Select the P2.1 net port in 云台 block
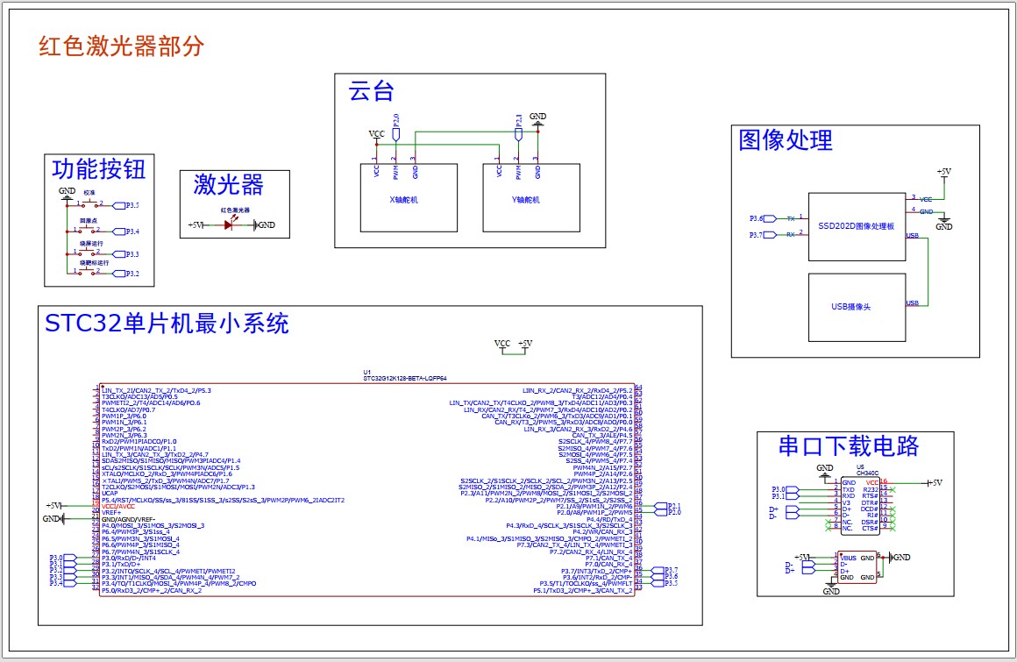 [518, 127]
